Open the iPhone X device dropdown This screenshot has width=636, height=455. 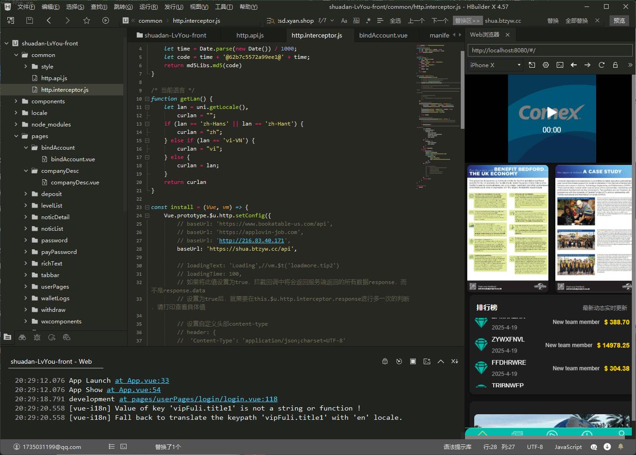[495, 65]
